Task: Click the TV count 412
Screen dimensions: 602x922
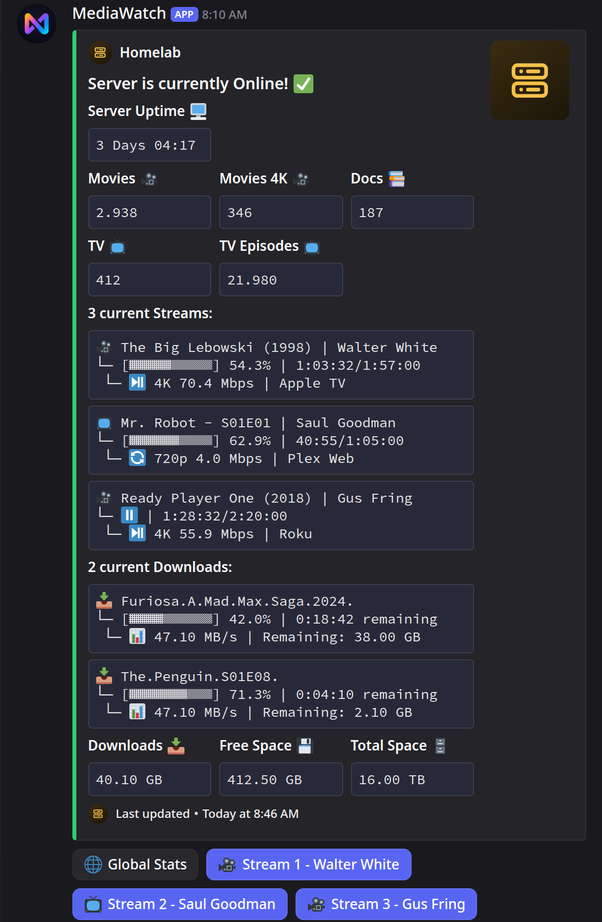Action: (108, 280)
